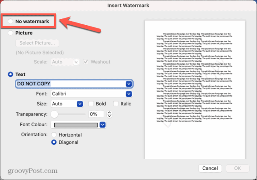The height and width of the screenshot is (180, 257).
Task: Click the Transparency percentage field
Action: coord(96,114)
